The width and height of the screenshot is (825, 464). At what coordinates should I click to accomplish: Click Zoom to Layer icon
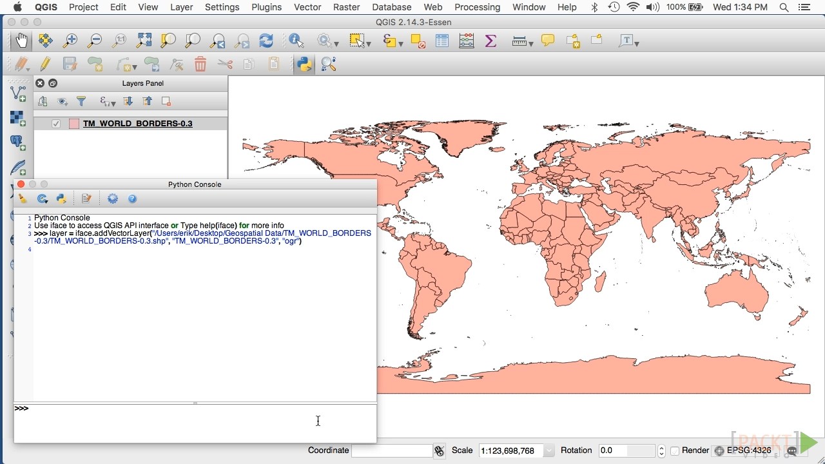coord(193,41)
